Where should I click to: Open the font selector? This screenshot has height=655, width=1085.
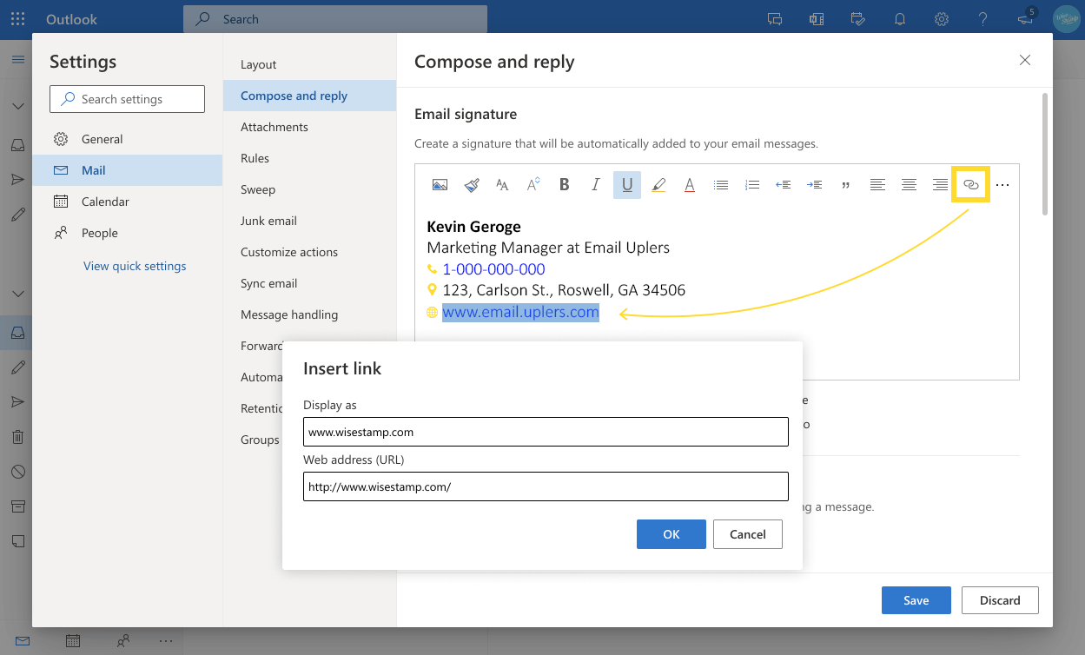point(501,184)
